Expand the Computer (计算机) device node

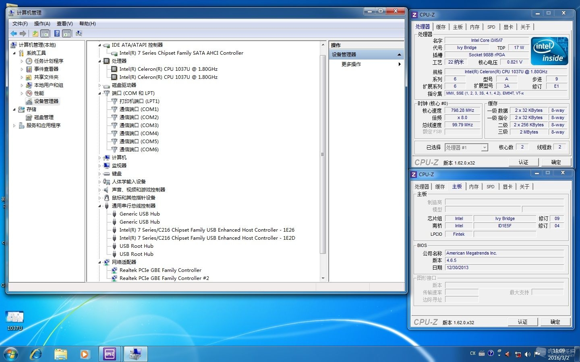(x=99, y=158)
